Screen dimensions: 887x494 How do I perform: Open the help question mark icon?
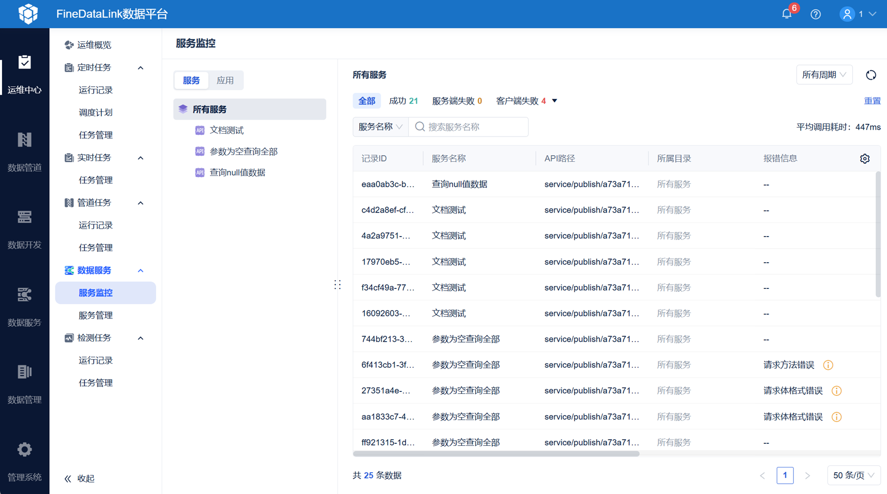(x=816, y=14)
